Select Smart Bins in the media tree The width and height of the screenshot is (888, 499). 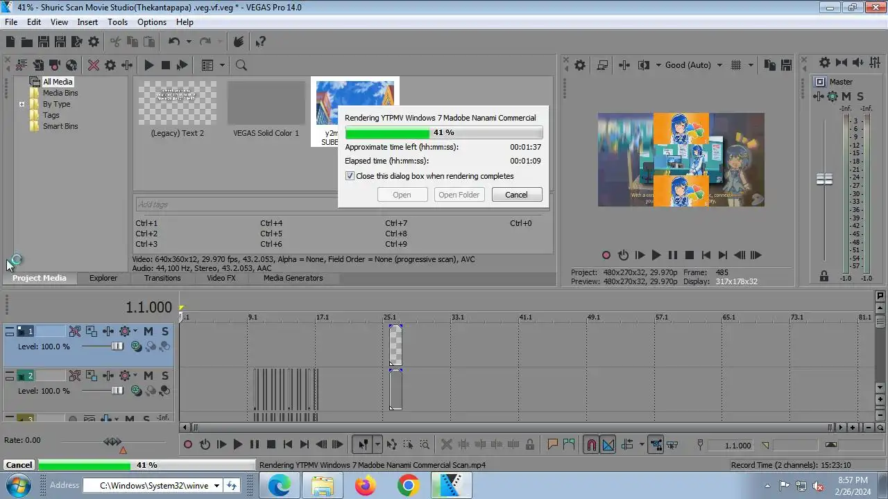[60, 126]
